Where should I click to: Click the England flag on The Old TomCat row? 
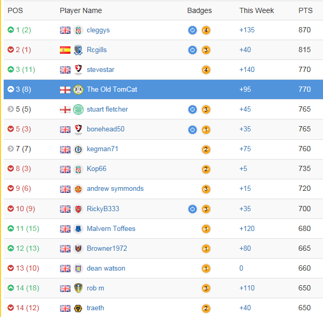click(x=65, y=90)
